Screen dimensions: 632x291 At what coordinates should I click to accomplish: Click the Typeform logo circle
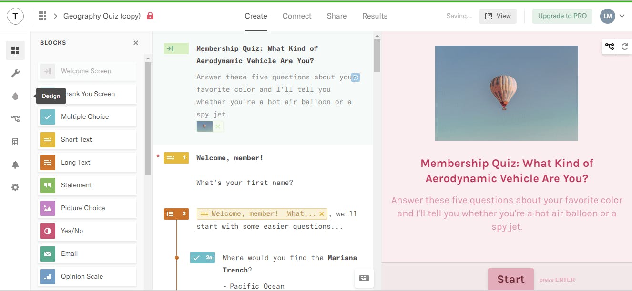coord(15,16)
